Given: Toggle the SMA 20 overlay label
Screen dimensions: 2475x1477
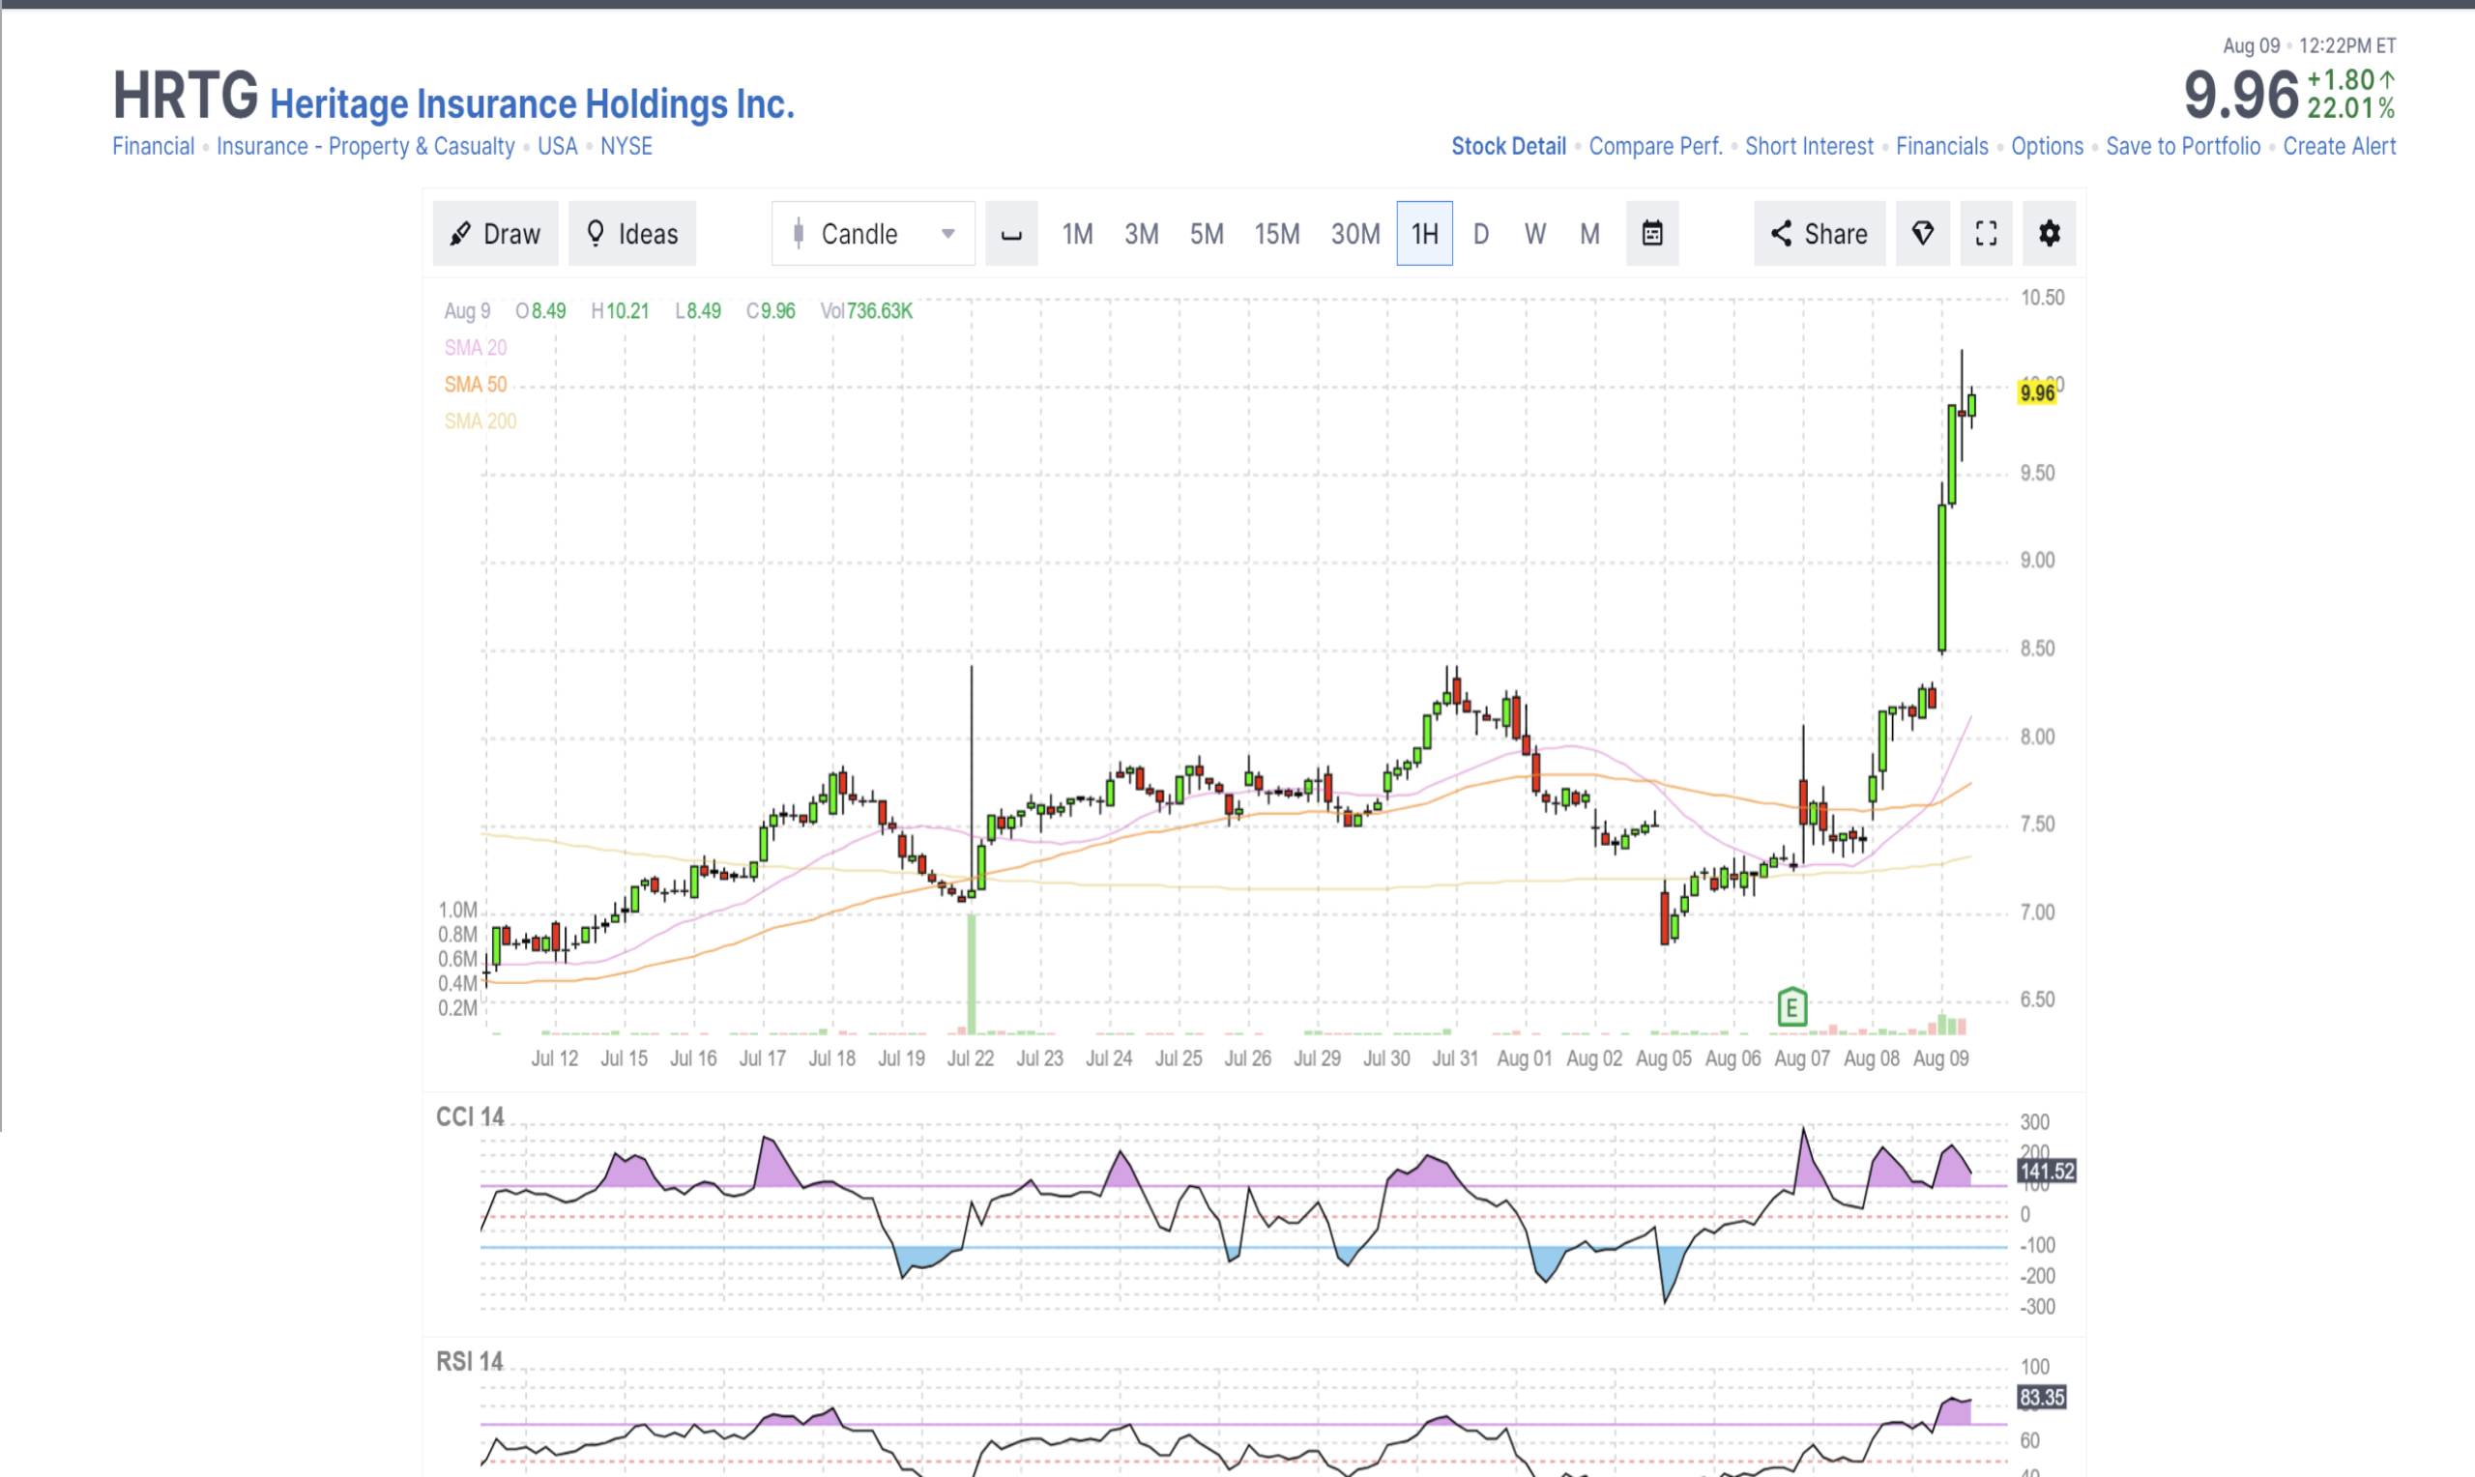Looking at the screenshot, I should click(476, 347).
